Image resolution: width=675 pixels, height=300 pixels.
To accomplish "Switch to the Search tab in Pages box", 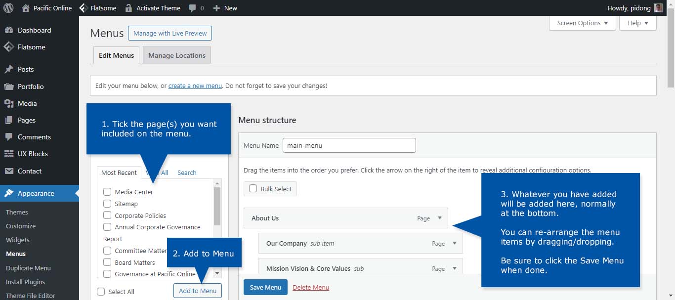I will pyautogui.click(x=187, y=172).
